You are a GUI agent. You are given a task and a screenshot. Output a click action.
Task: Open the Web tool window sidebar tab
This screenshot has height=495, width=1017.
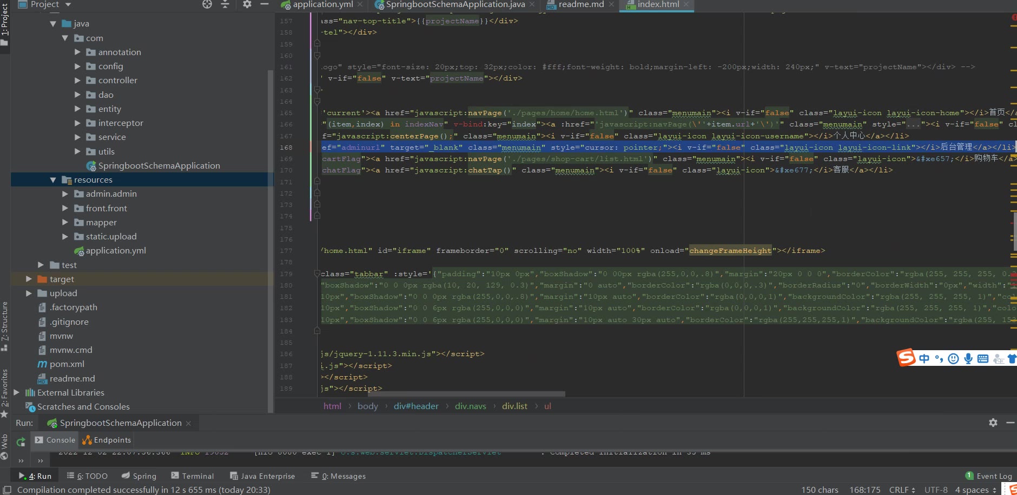click(x=4, y=446)
